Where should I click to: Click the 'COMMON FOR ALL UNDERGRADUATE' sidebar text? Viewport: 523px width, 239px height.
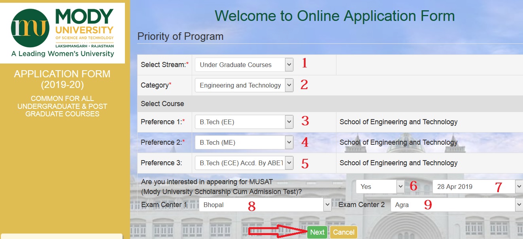[62, 106]
